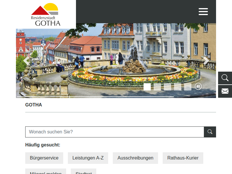Show the next slide with right arrow
Screen dimensions: 232x174
tap(206, 61)
